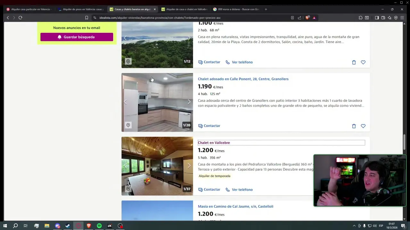The height and width of the screenshot is (230, 410).
Task: Open the Brave browser taskbar icon
Action: tap(89, 226)
